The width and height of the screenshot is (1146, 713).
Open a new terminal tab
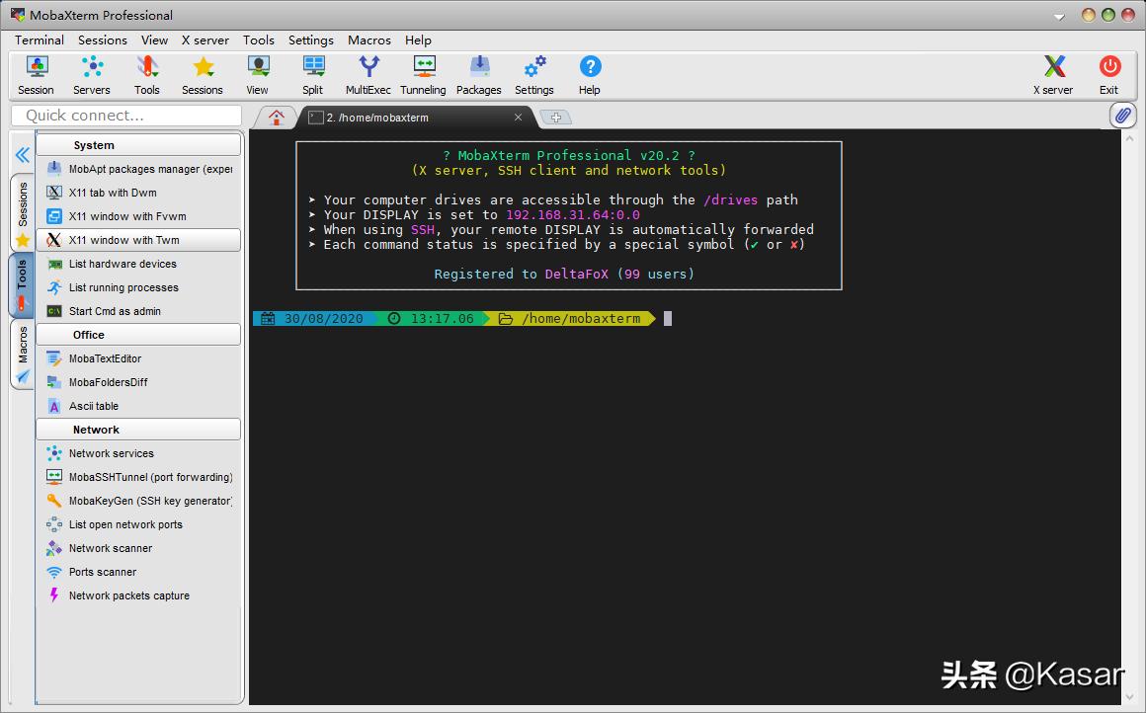556,118
